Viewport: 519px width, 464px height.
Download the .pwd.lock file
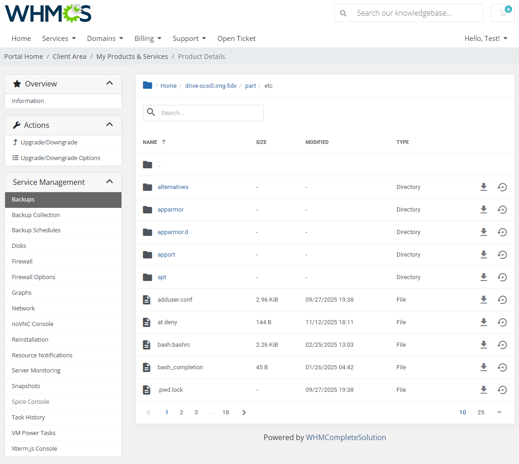pyautogui.click(x=484, y=390)
